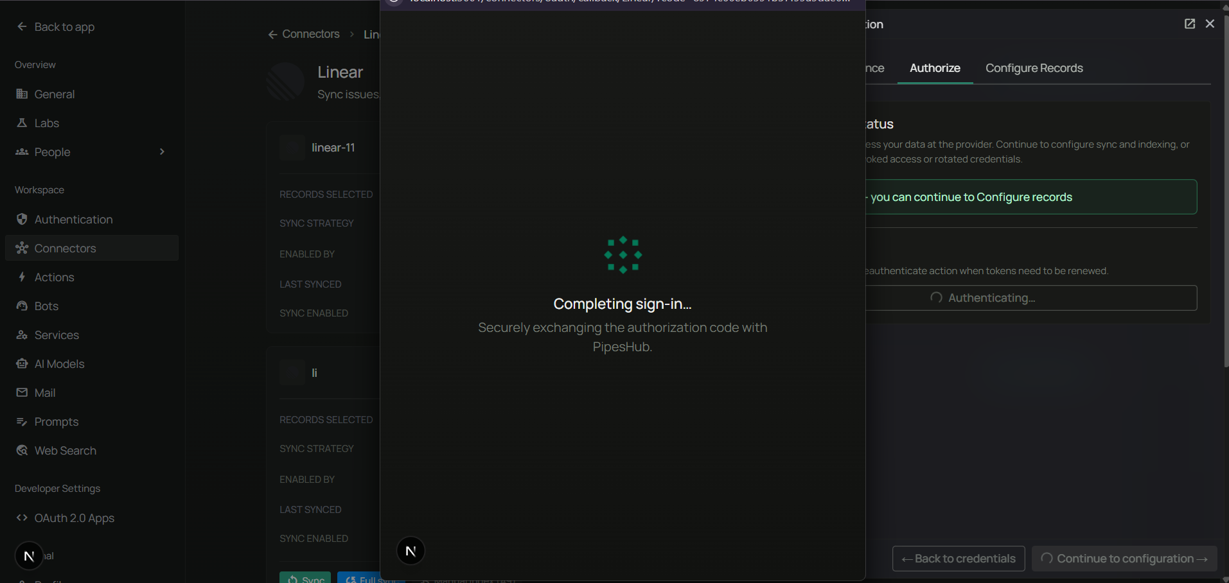
Task: Click the AI Models sidebar entry
Action: coord(92,363)
